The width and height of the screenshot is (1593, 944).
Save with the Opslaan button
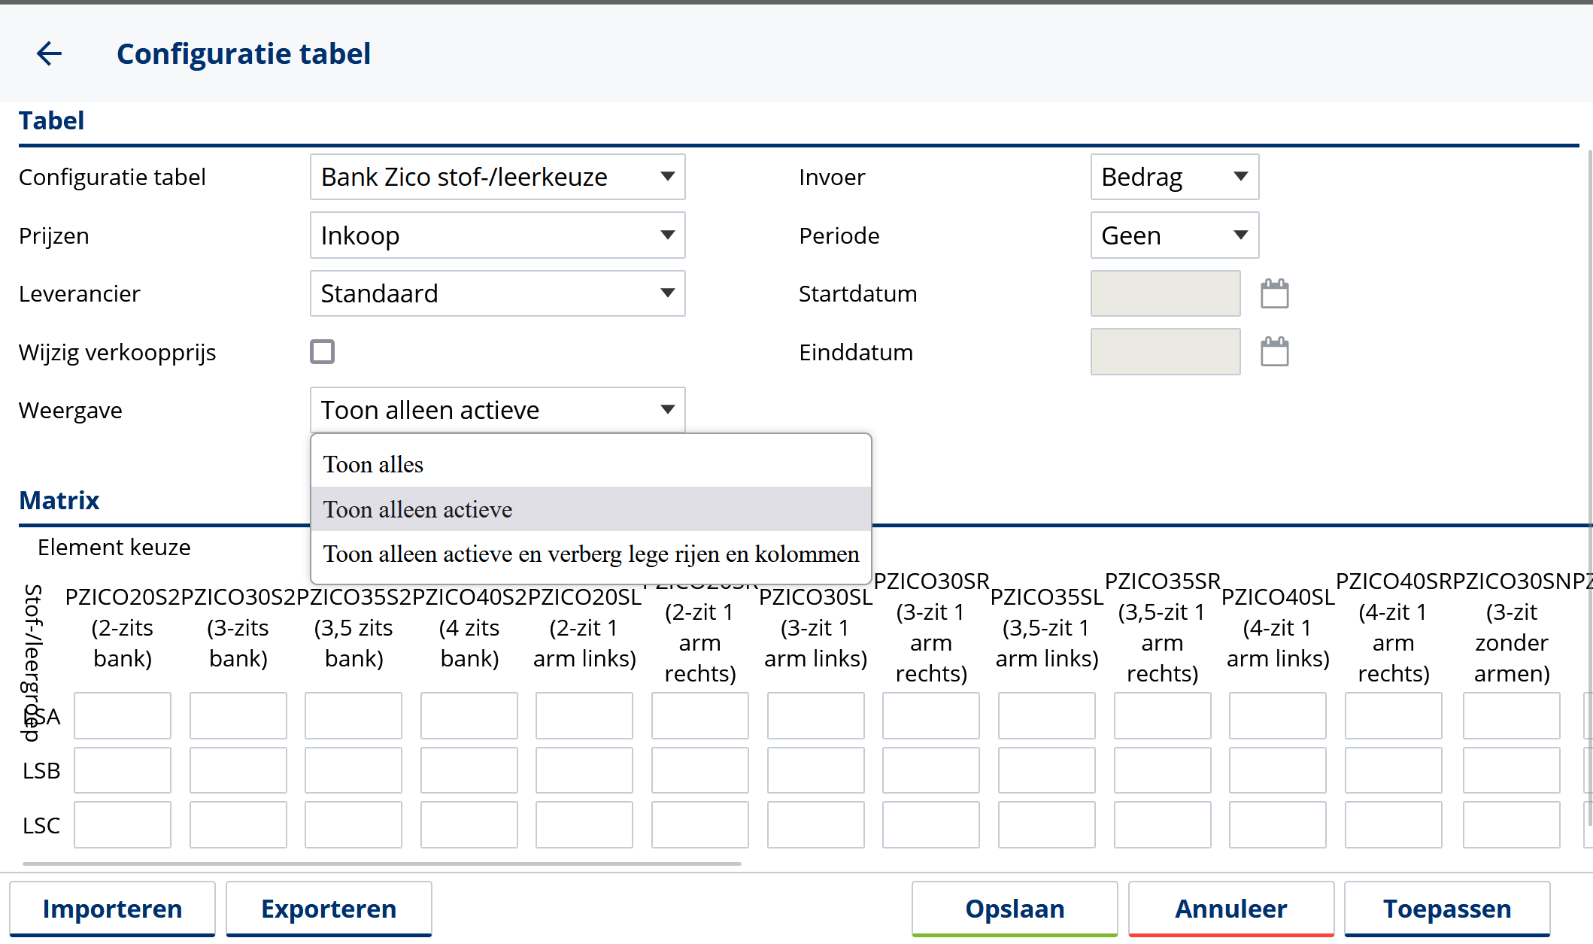tap(1015, 909)
